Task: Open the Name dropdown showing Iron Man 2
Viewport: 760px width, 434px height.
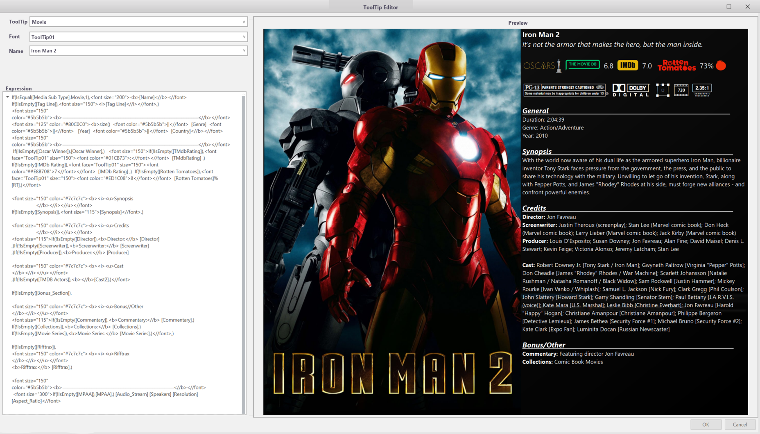Action: pos(138,51)
